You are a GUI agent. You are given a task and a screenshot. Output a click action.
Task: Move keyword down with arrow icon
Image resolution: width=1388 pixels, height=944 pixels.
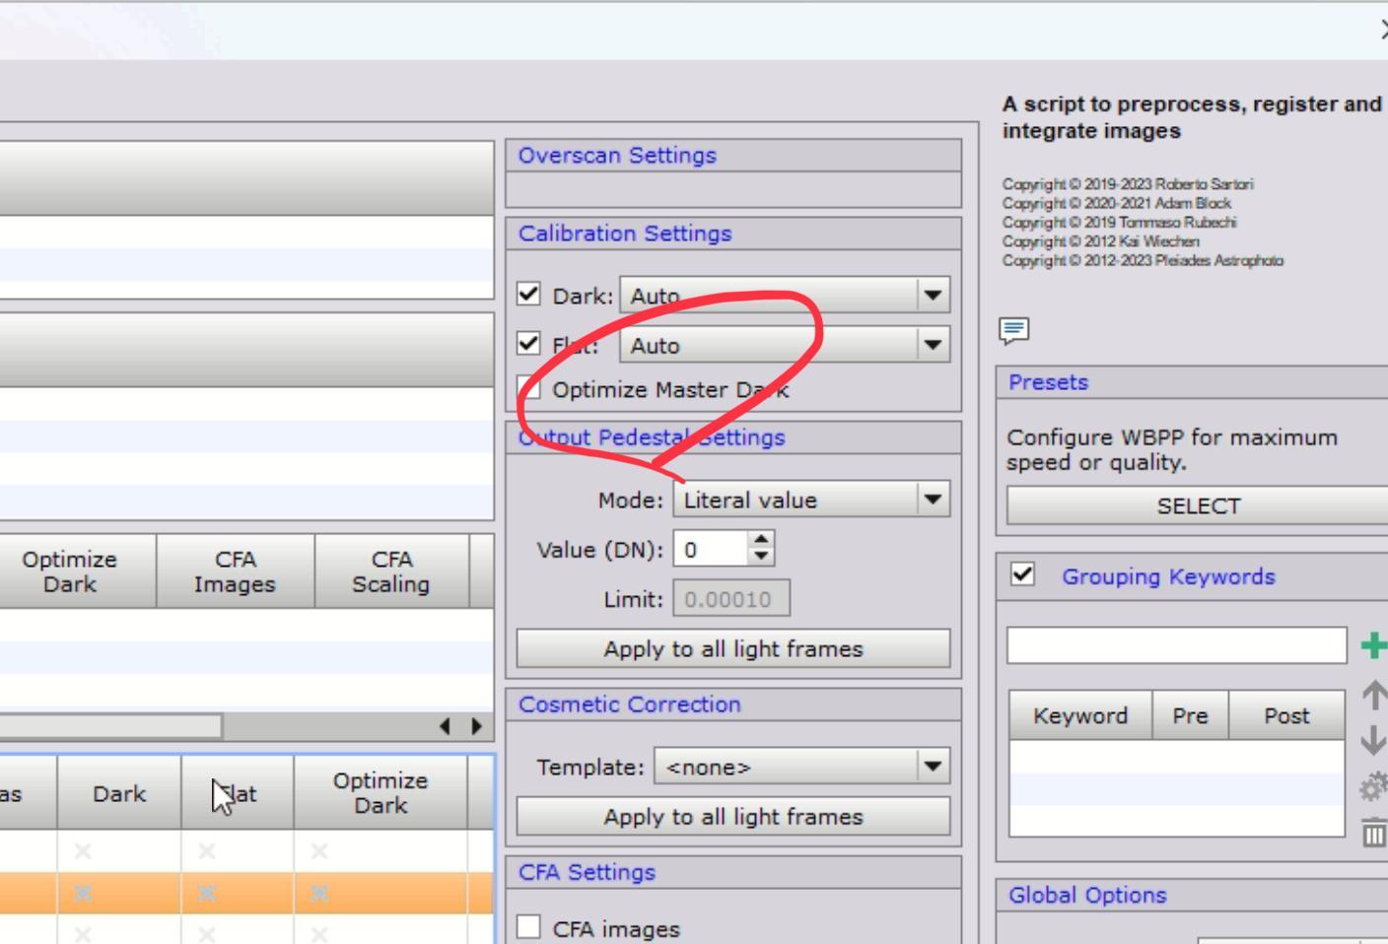1373,740
